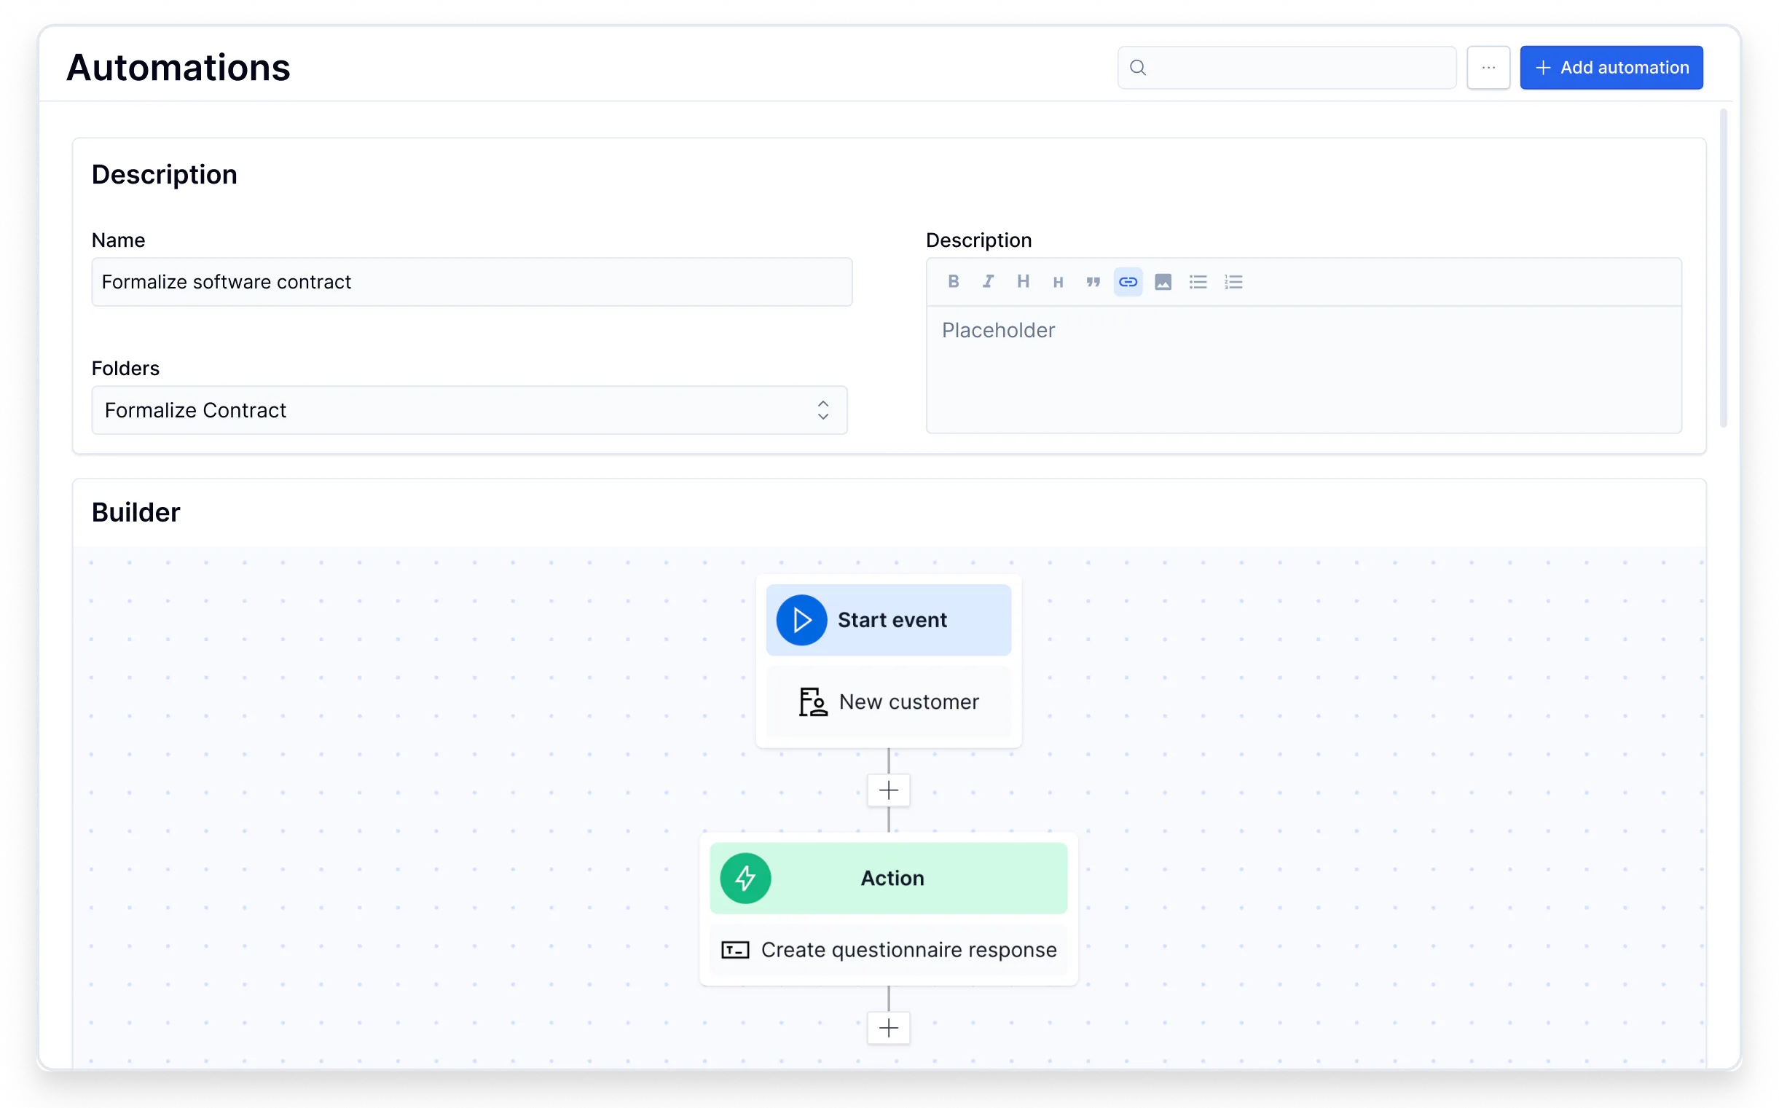Add a step below the Action node
The width and height of the screenshot is (1779, 1108).
(888, 1027)
